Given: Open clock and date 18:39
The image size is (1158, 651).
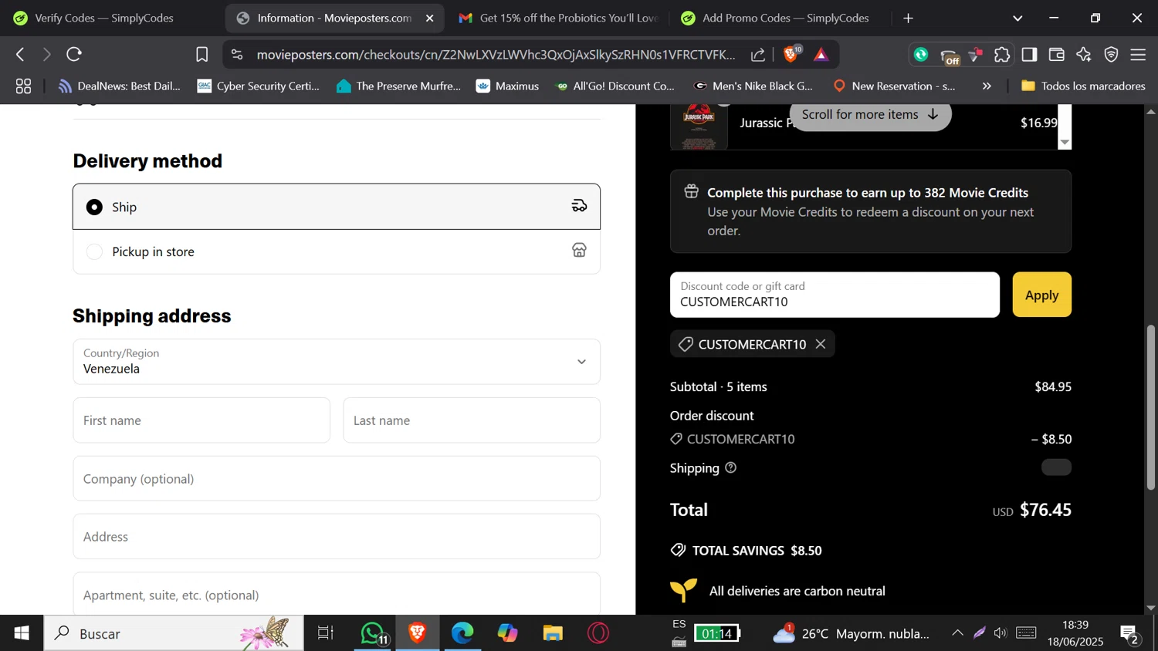Looking at the screenshot, I should click(x=1075, y=633).
